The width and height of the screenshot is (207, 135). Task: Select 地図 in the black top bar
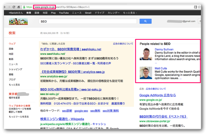pyautogui.click(x=45, y=13)
